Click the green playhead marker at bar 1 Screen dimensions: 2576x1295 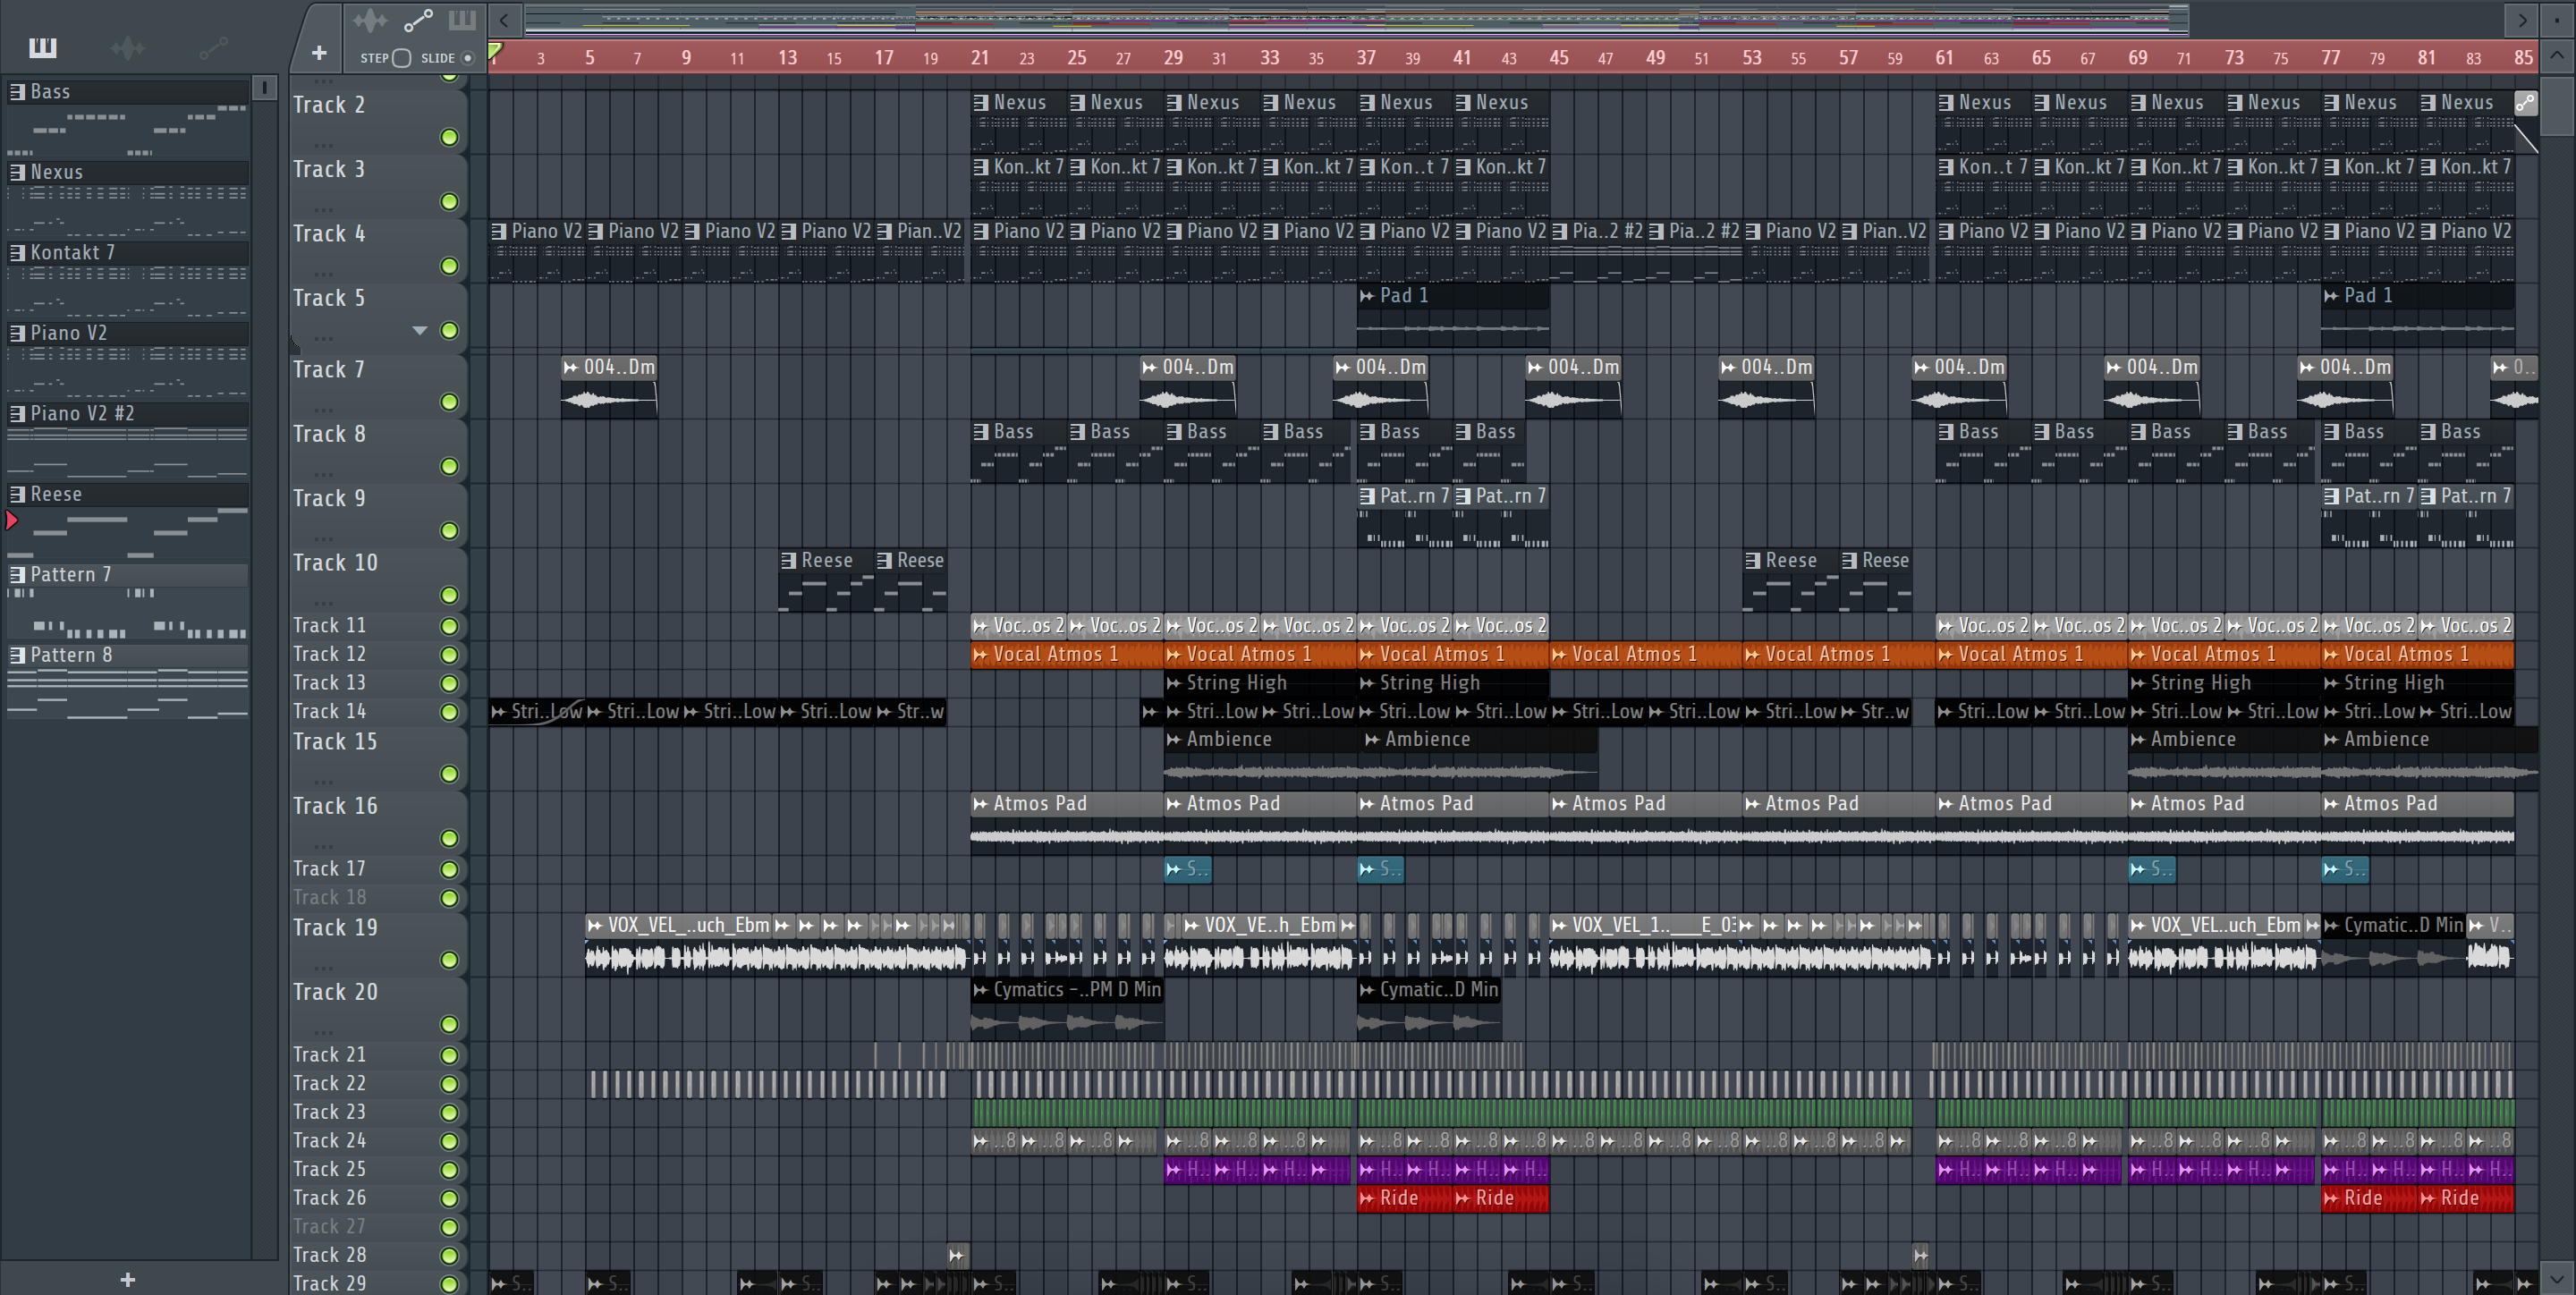point(495,50)
